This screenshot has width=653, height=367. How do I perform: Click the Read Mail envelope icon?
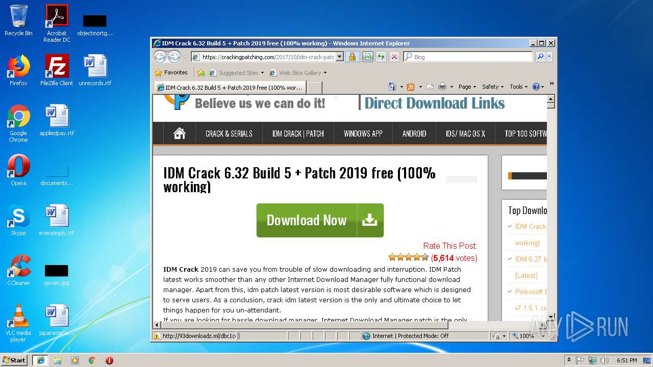430,87
